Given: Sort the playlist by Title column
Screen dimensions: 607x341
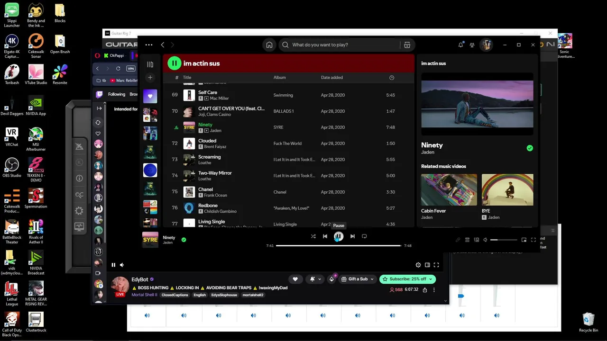Looking at the screenshot, I should pos(187,78).
